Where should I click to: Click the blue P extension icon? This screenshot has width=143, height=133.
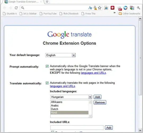[x=126, y=8]
